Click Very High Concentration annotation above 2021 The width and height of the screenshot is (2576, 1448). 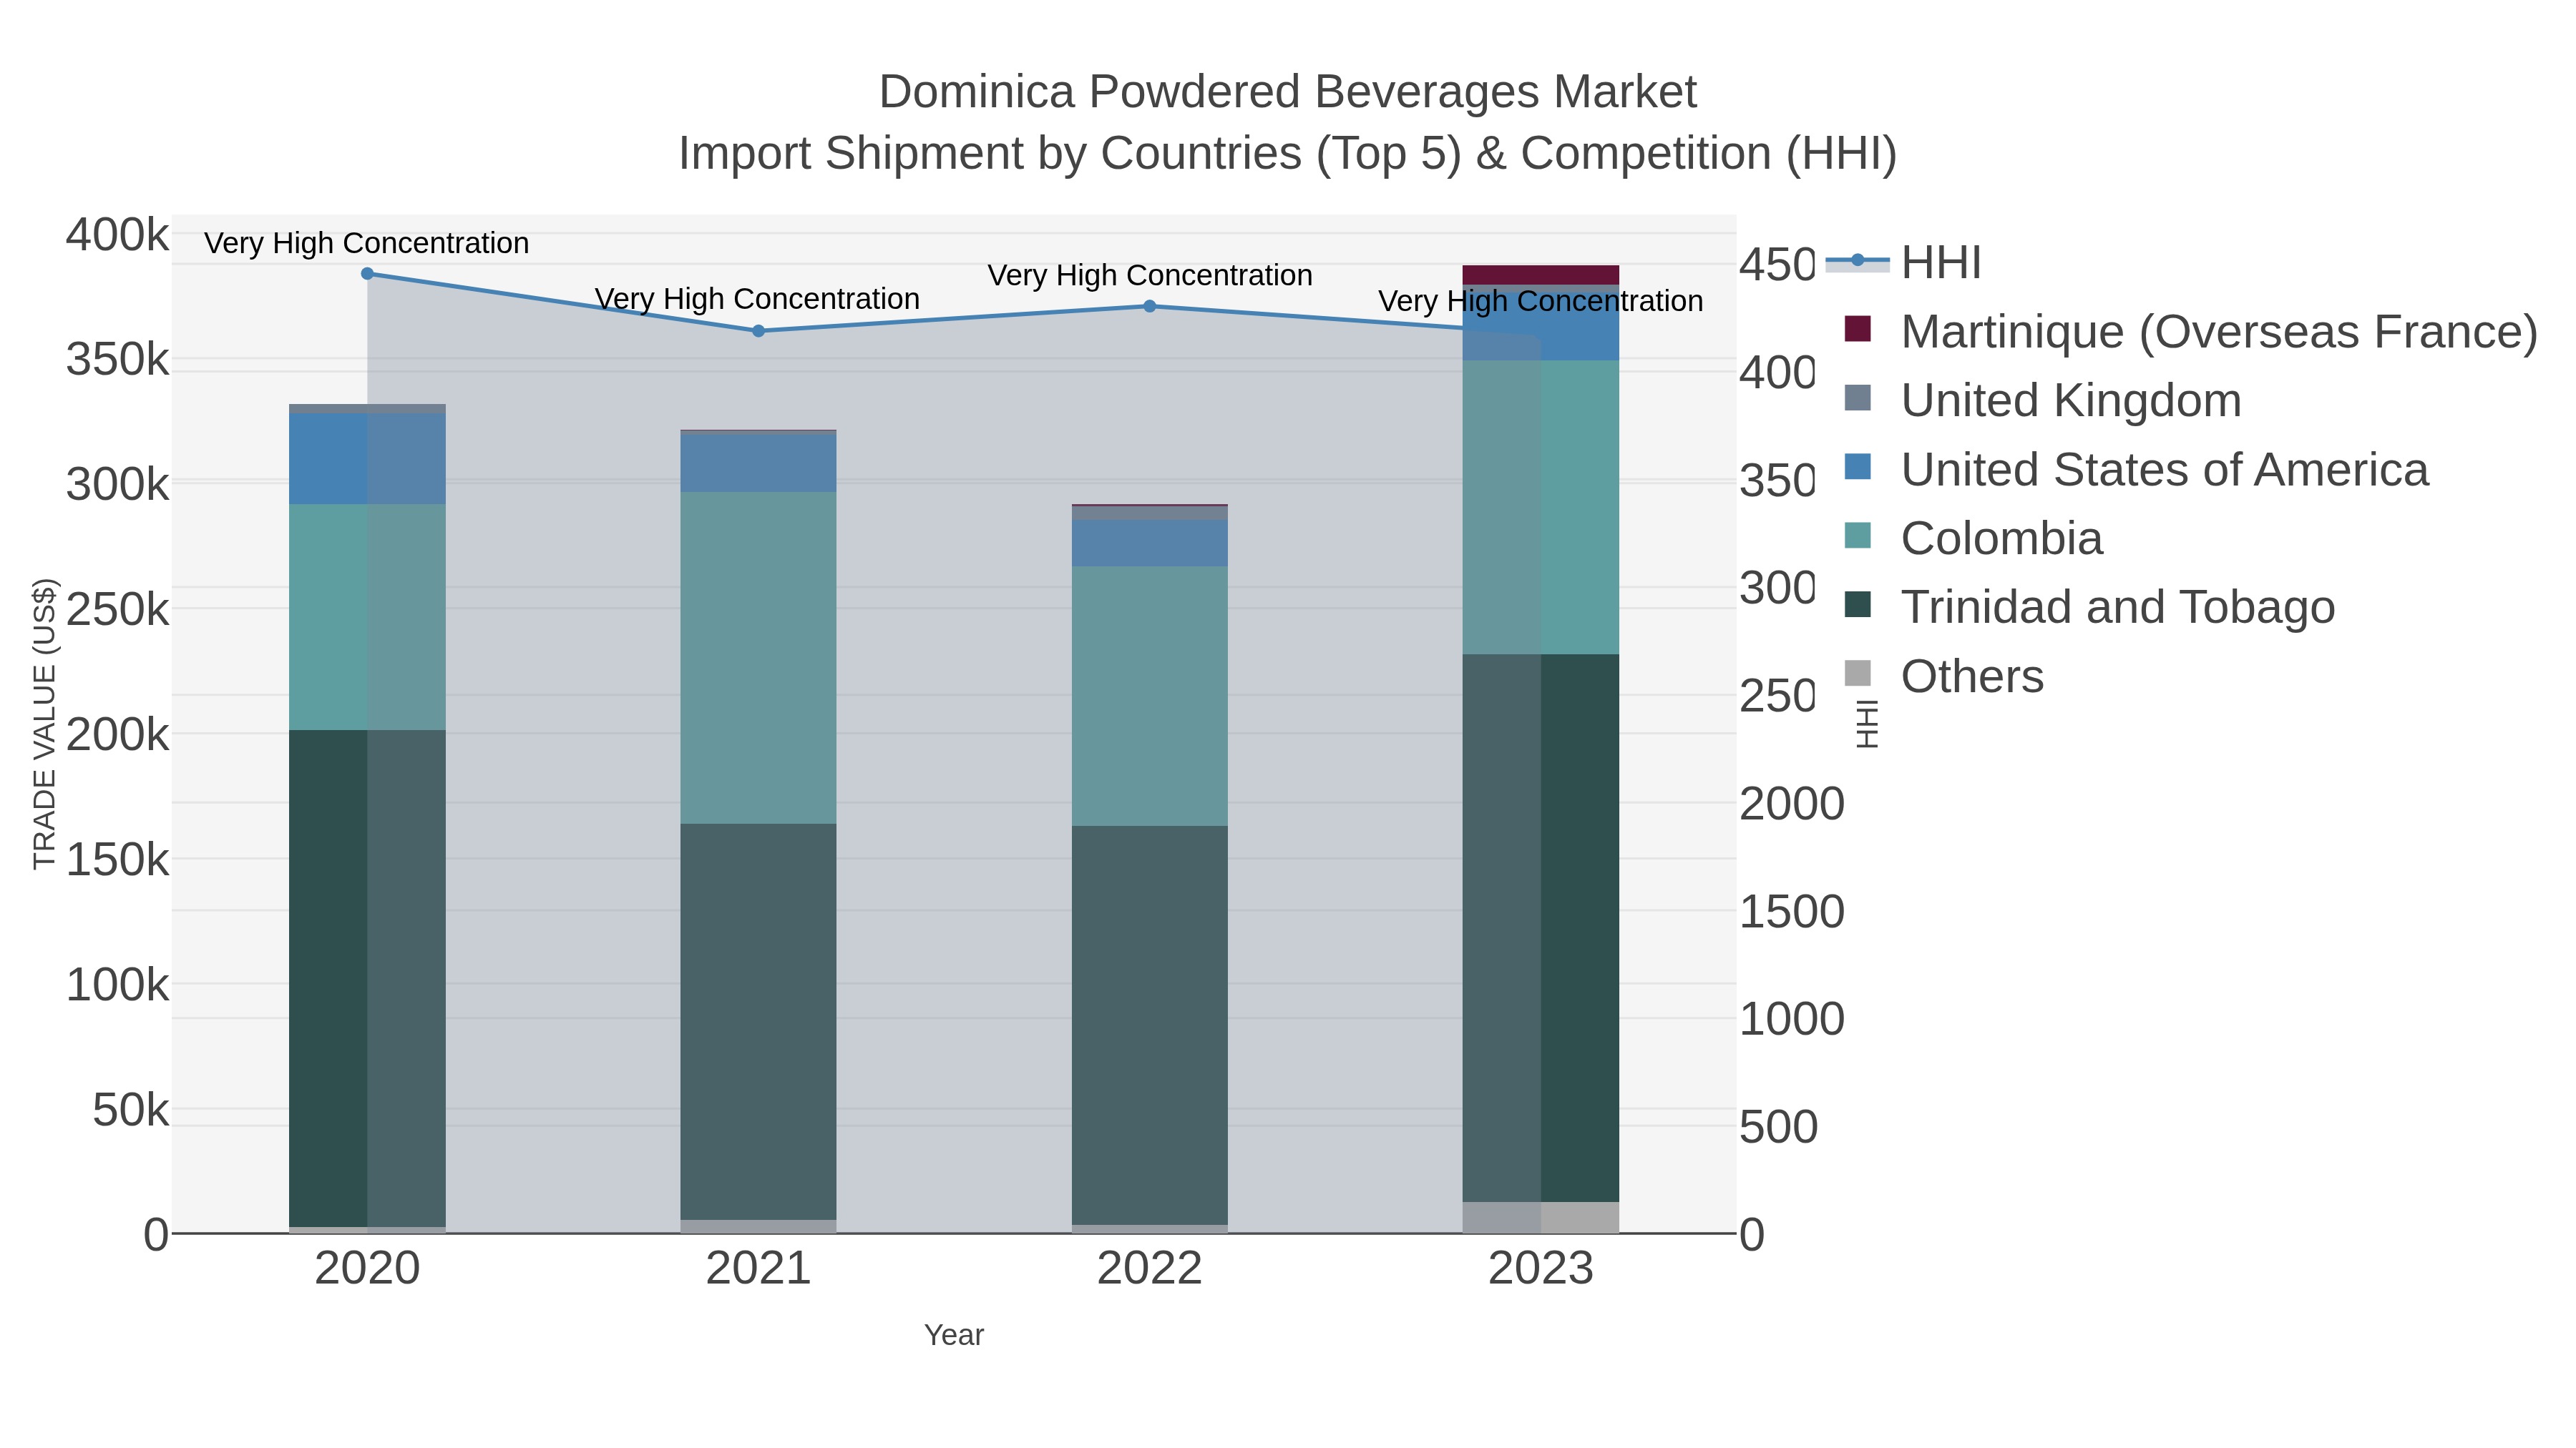tap(758, 299)
